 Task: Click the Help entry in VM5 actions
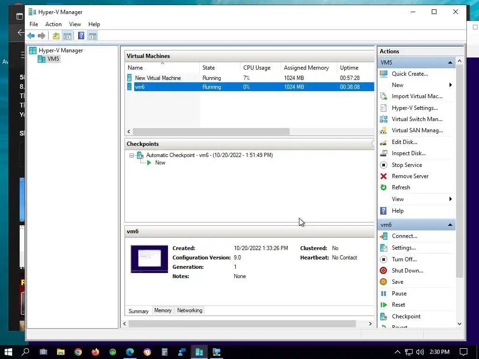(398, 211)
